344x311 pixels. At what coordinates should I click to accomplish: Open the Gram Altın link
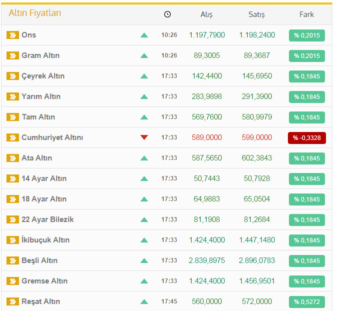point(41,55)
